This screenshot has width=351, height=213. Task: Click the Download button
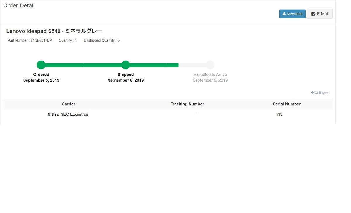click(x=292, y=14)
